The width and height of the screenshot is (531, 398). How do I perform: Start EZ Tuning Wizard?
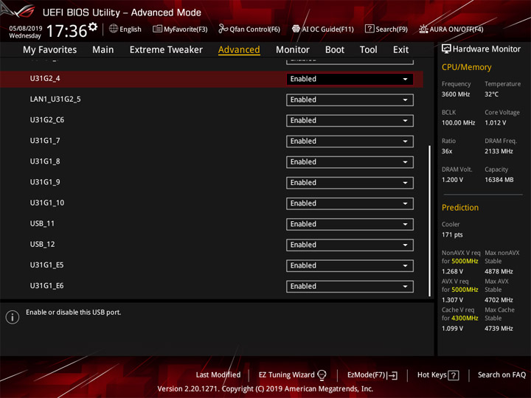pyautogui.click(x=286, y=375)
